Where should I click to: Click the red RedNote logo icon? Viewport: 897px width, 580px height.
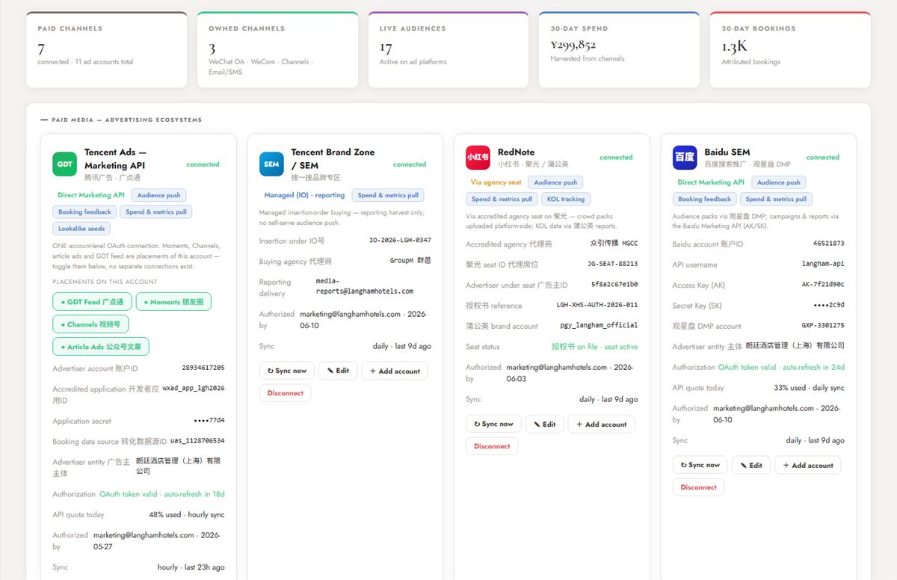(478, 158)
